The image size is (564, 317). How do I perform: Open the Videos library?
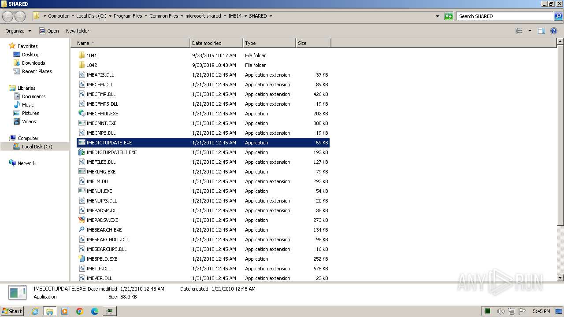[29, 122]
